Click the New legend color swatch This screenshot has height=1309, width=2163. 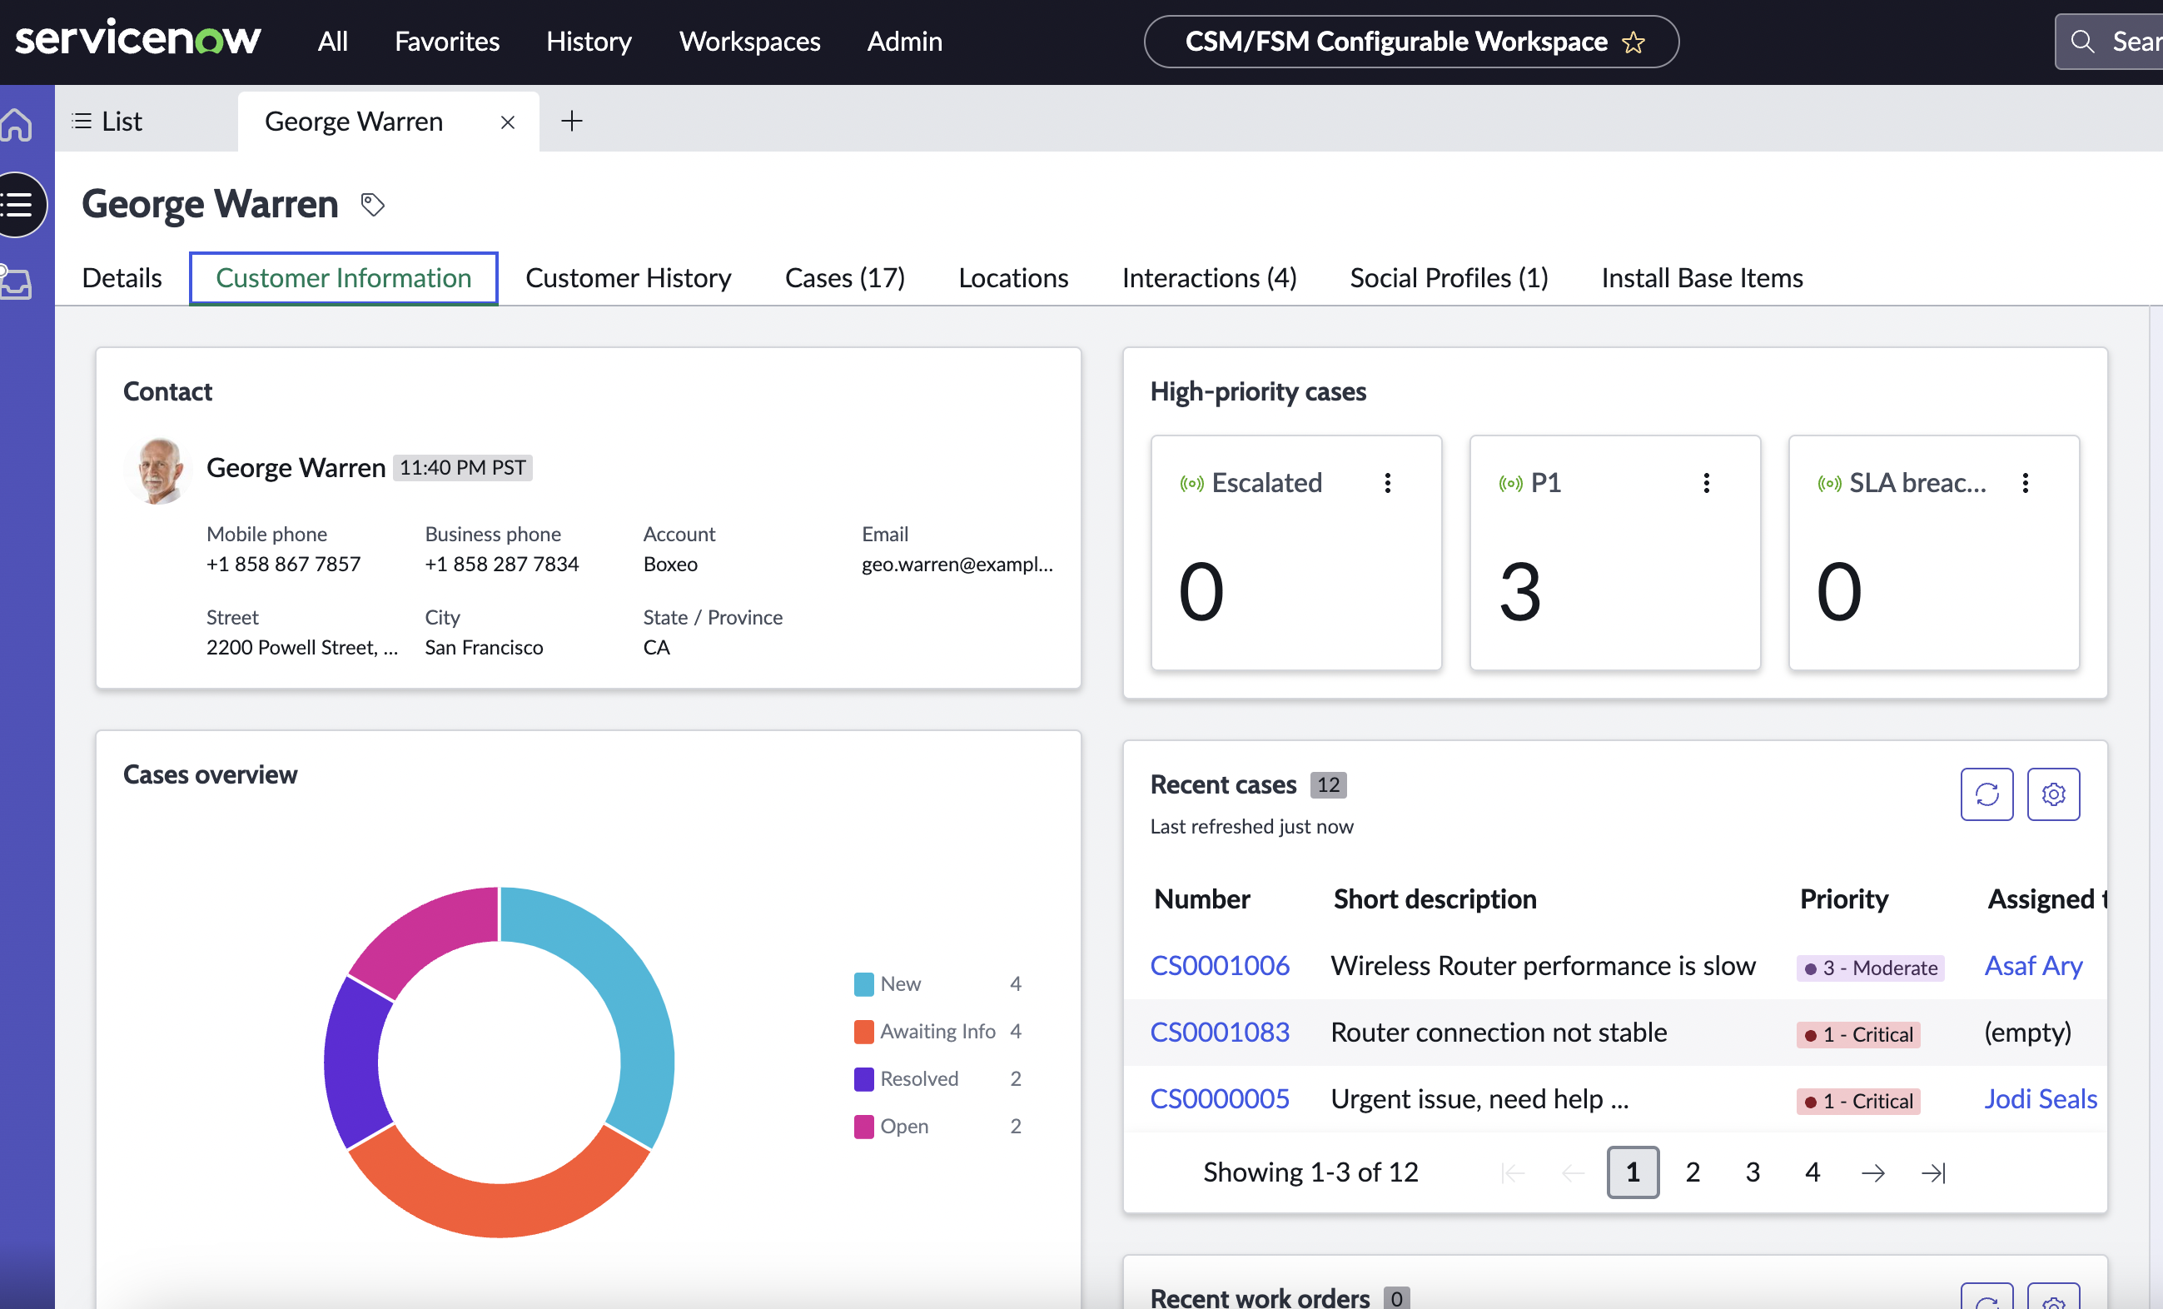(864, 984)
